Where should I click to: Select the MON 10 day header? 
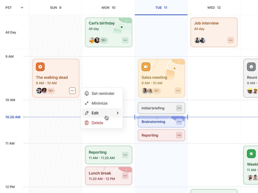pos(108,7)
